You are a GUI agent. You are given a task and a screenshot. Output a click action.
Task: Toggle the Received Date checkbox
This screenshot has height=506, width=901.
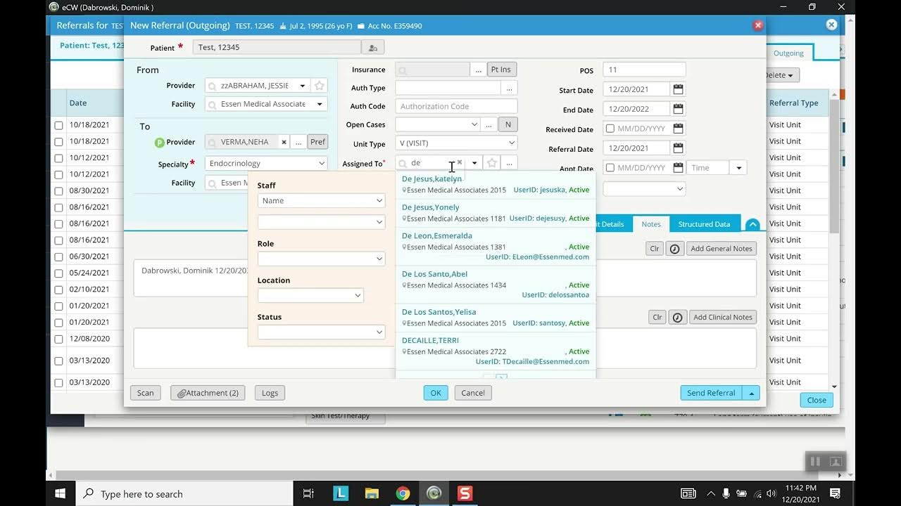(610, 129)
